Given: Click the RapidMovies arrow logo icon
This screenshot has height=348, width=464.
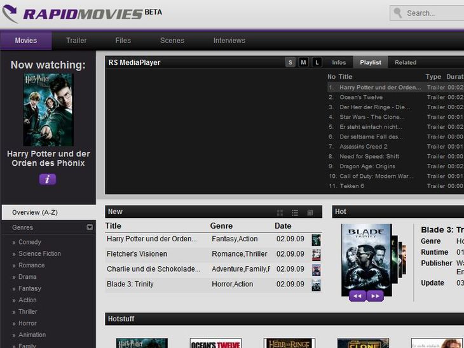Looking at the screenshot, I should (10, 13).
